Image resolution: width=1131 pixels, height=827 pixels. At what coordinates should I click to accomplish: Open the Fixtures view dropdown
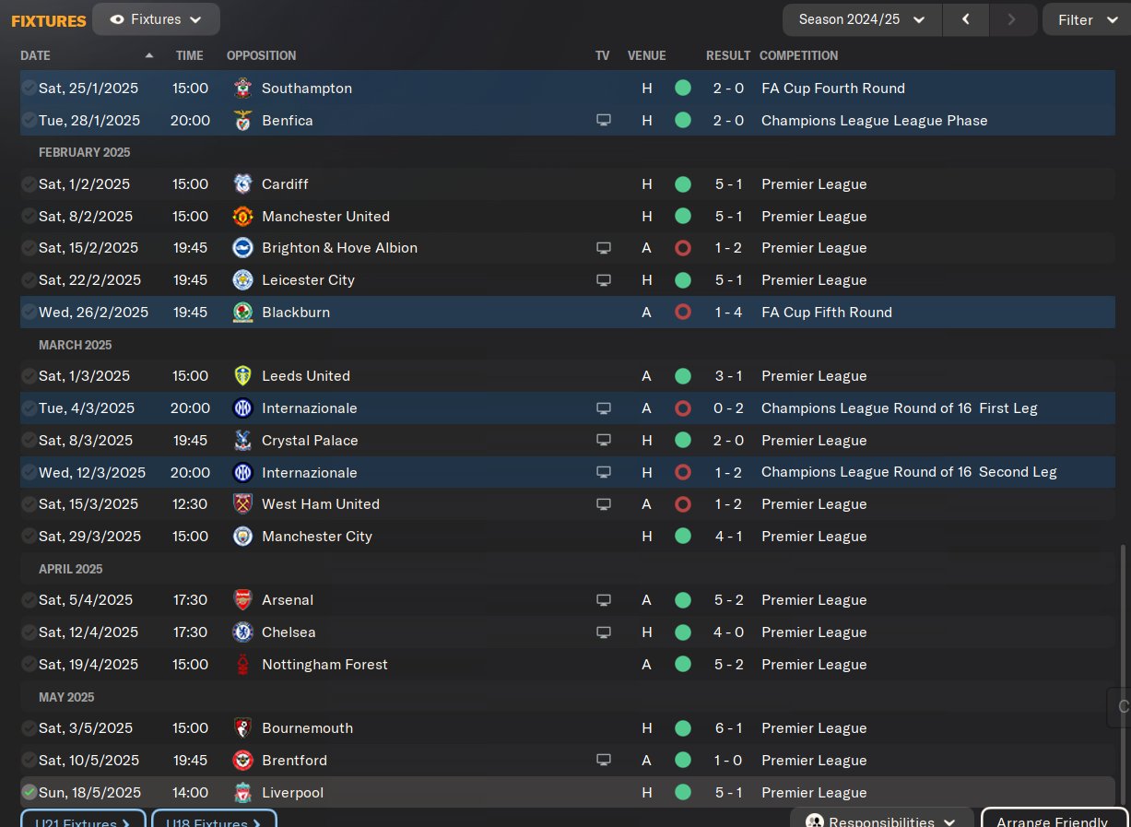click(156, 19)
